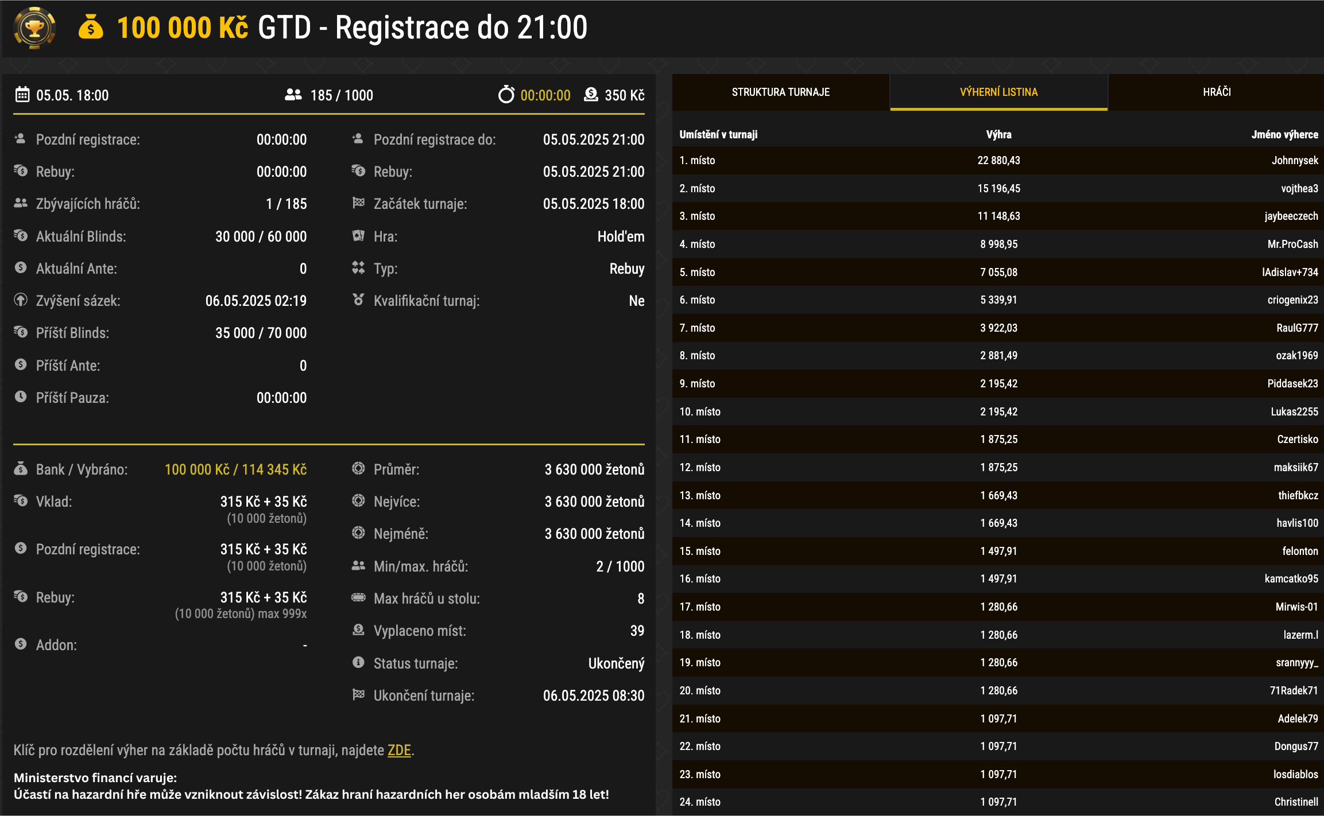Select the Výherní listina tab
Image resolution: width=1324 pixels, height=816 pixels.
coord(998,92)
